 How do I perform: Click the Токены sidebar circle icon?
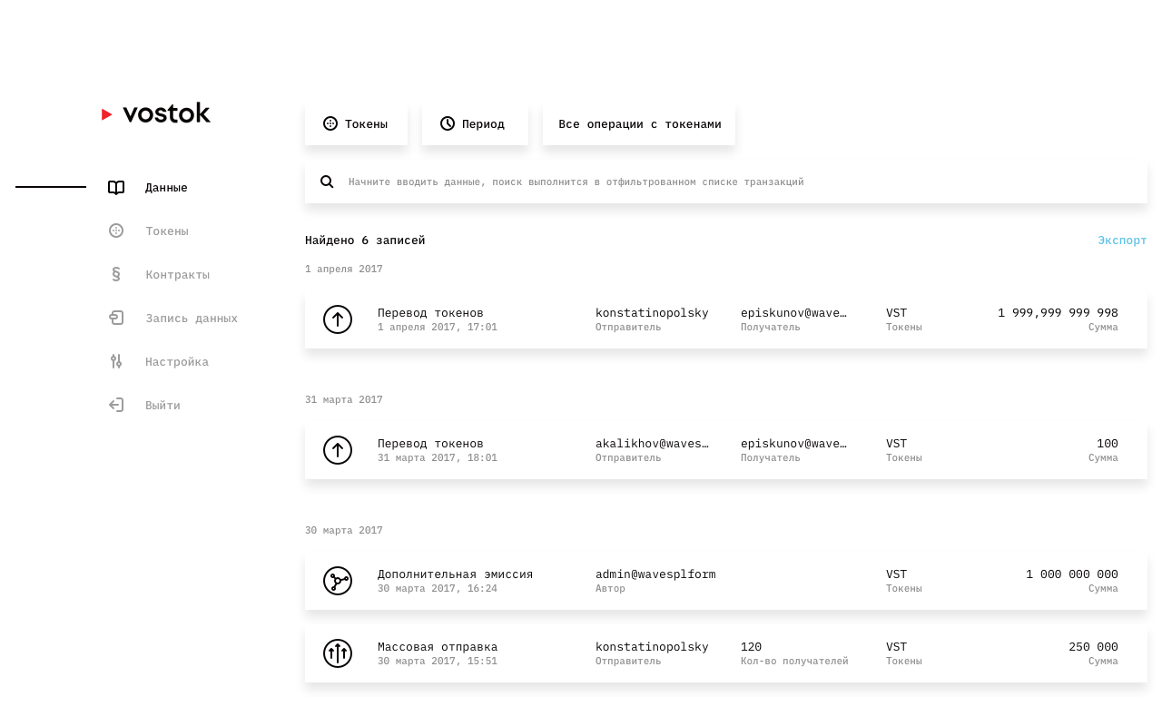pyautogui.click(x=116, y=231)
